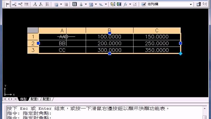The image size is (211, 119).
Task: Select column header A of the table
Action: click(x=62, y=30)
